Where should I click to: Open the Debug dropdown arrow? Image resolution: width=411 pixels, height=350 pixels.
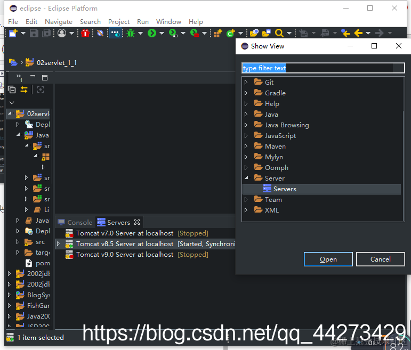(141, 33)
